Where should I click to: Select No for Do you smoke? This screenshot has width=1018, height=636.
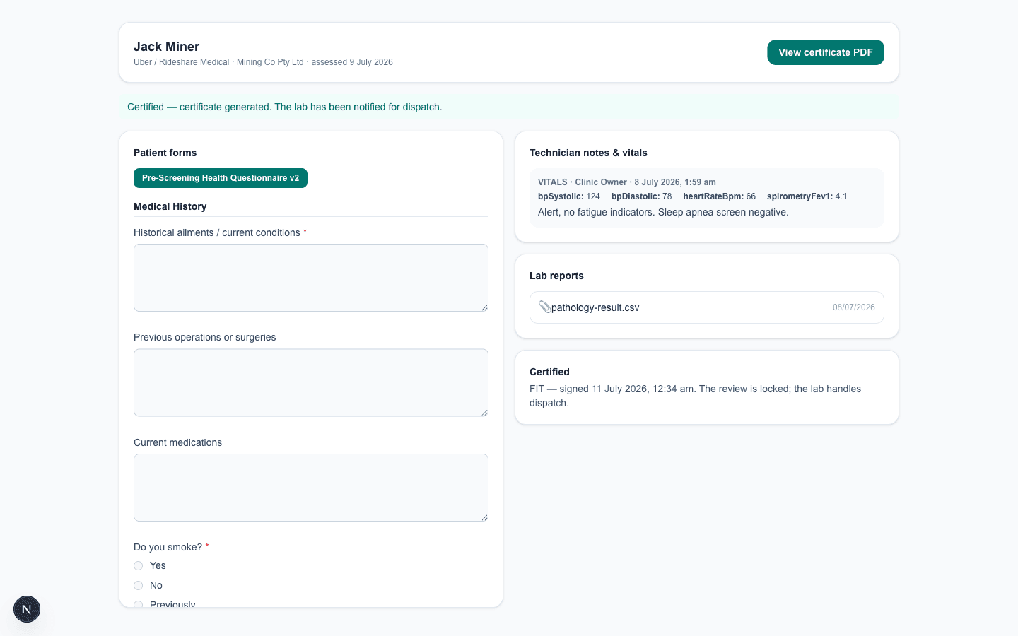click(139, 585)
